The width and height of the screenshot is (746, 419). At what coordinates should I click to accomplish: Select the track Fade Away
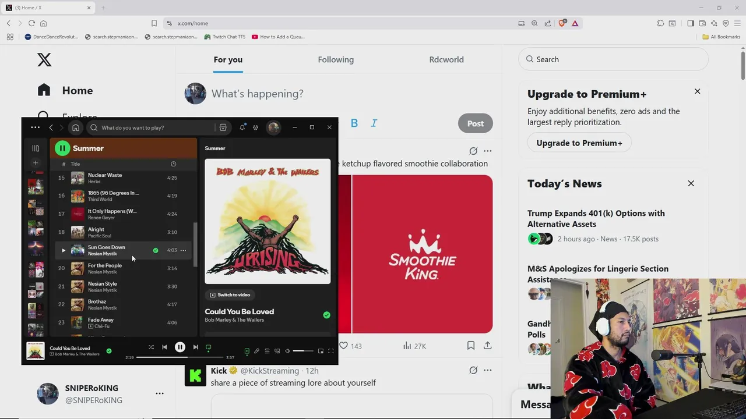(x=101, y=319)
